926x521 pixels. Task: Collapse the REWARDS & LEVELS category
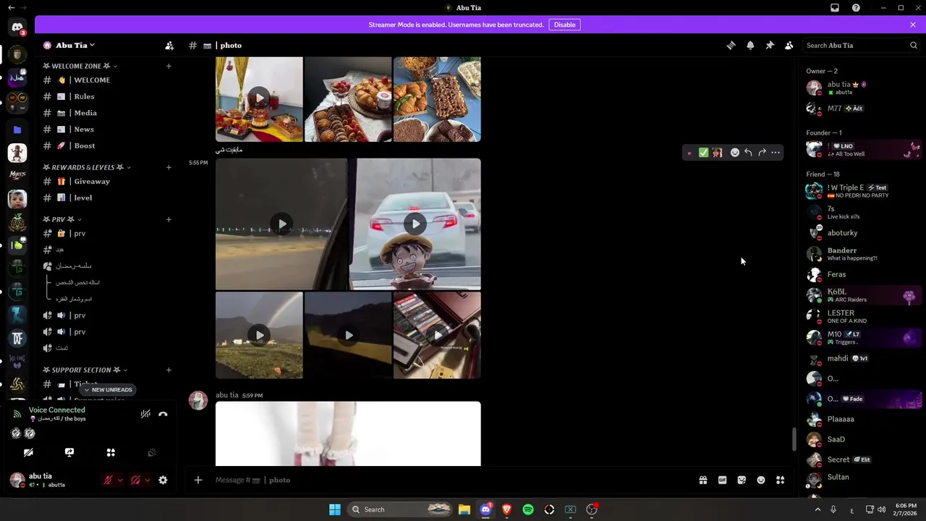[86, 167]
